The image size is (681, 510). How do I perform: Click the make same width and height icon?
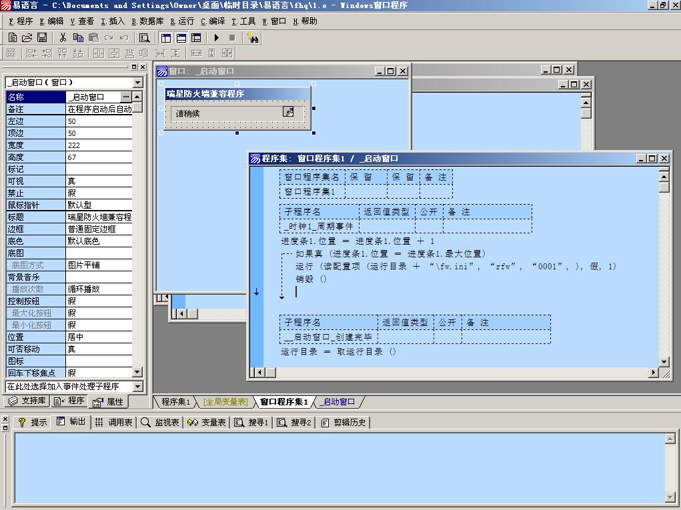pos(227,53)
